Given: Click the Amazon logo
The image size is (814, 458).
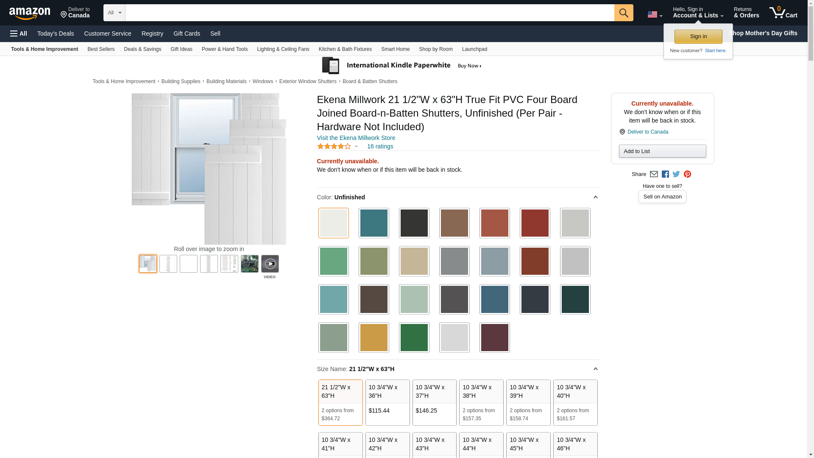Looking at the screenshot, I should [30, 13].
